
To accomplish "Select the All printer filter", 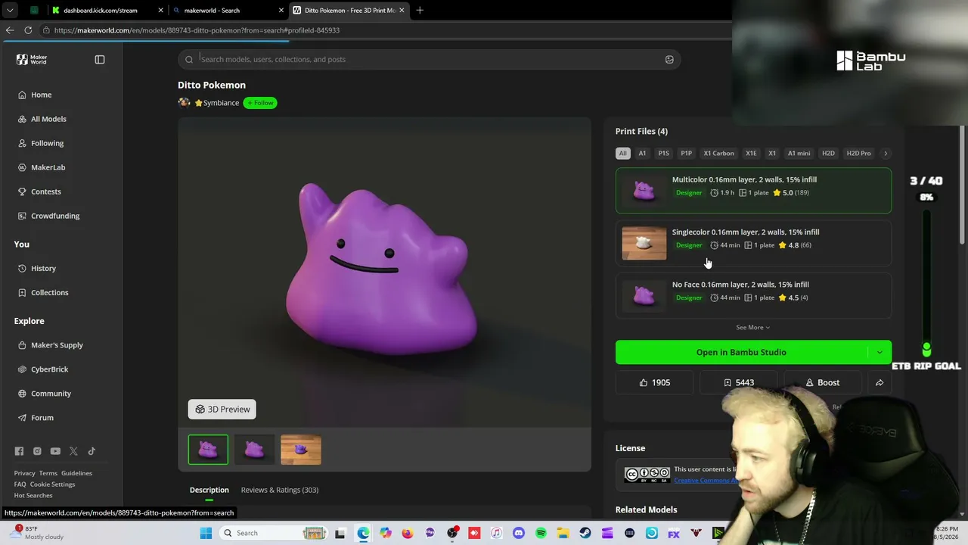I will click(622, 153).
